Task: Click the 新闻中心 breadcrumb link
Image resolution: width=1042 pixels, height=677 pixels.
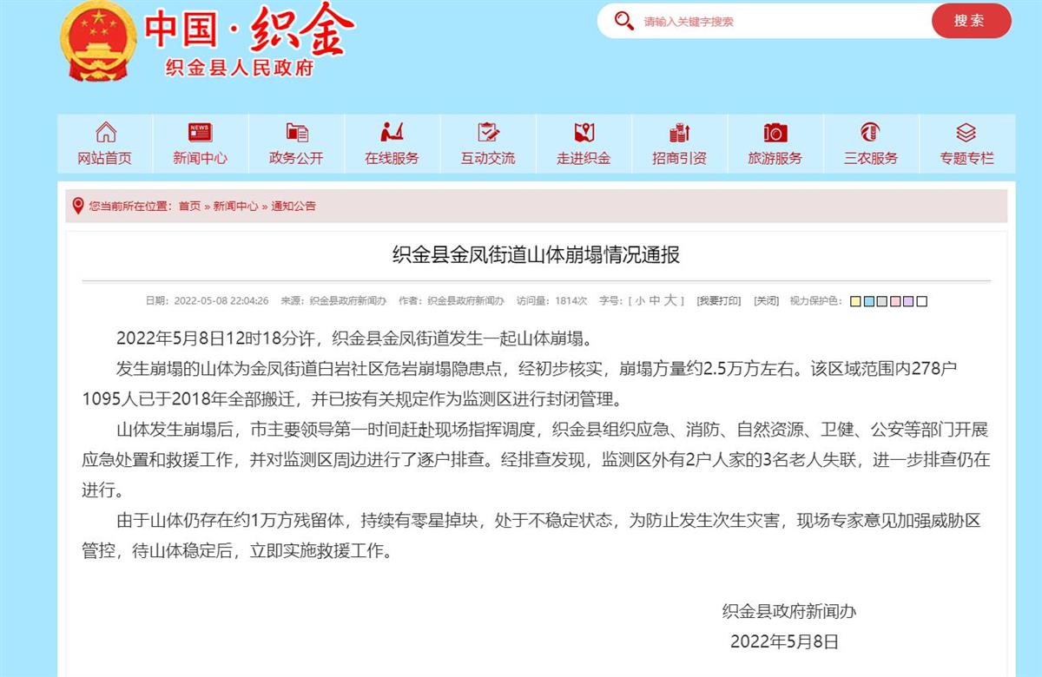Action: coord(235,207)
